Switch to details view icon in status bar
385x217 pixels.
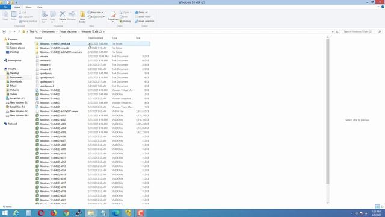377,206
